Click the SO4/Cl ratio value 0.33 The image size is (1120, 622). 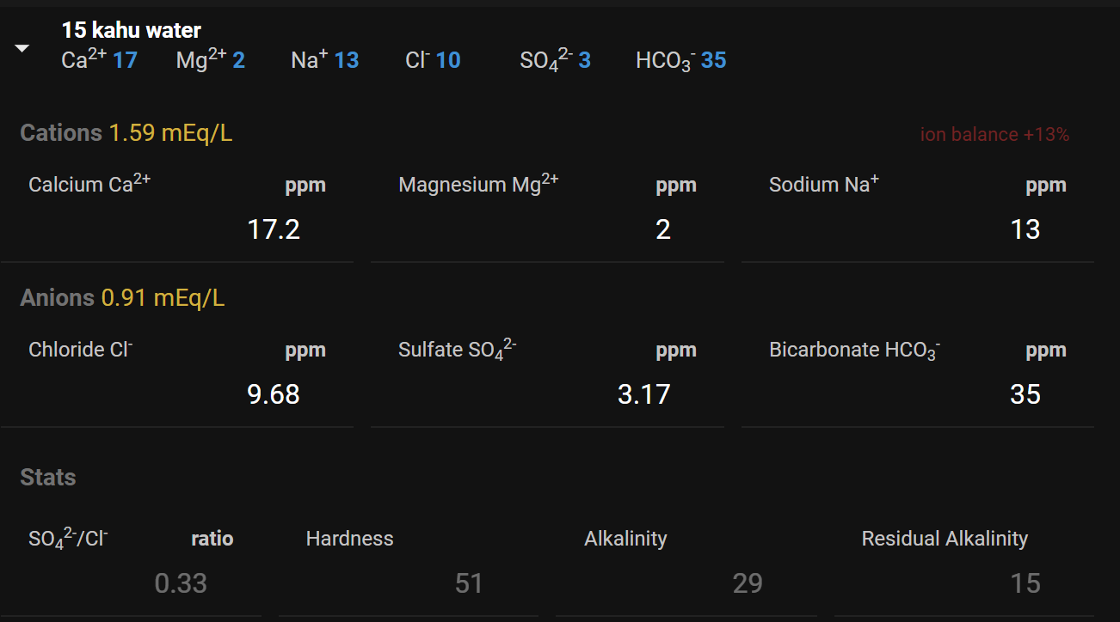pos(181,583)
